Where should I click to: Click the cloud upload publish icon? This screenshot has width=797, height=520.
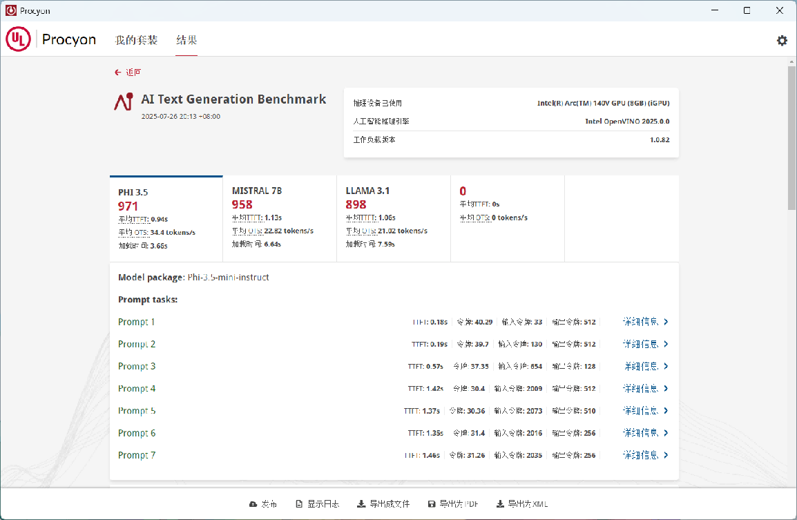click(x=253, y=504)
